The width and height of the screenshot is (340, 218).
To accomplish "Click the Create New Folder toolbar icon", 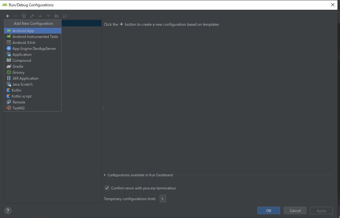I will coord(57,16).
